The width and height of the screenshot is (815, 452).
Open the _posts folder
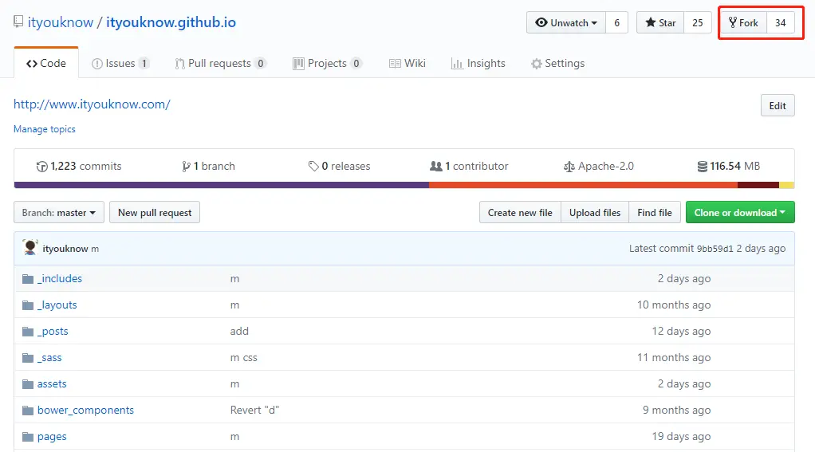pos(53,332)
